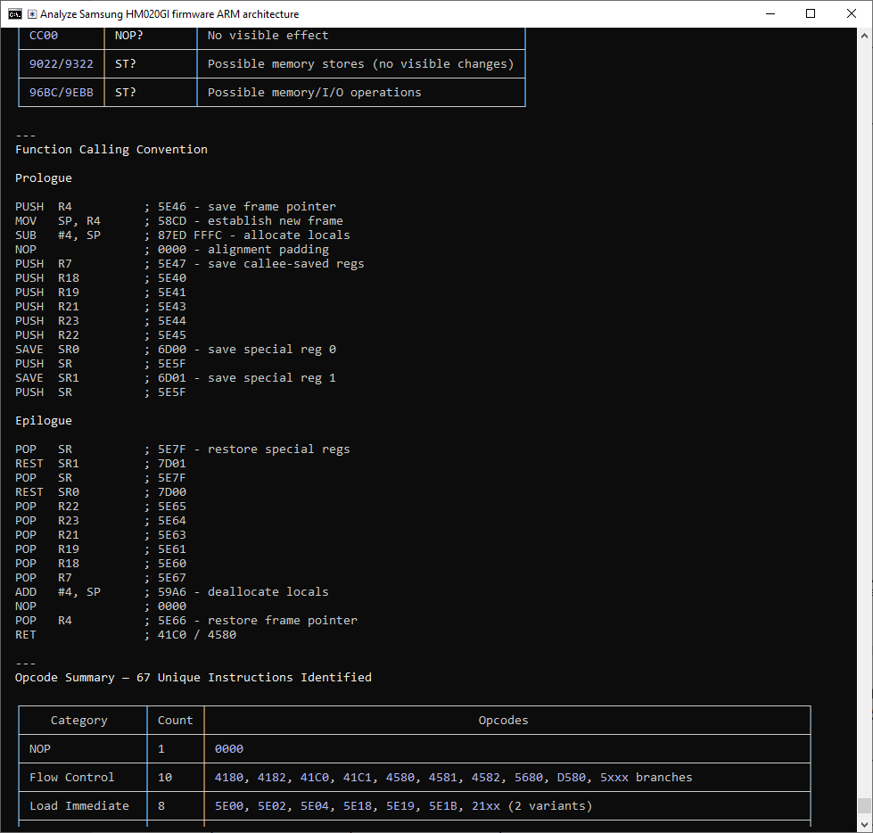Select opcode CC00 in table
Image resolution: width=873 pixels, height=833 pixels.
point(44,35)
